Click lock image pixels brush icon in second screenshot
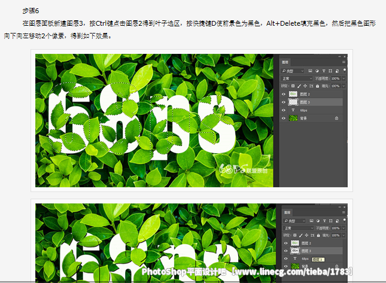The image size is (386, 283). (x=301, y=235)
